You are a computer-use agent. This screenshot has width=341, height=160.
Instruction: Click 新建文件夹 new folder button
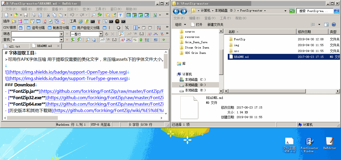[x=215, y=25]
